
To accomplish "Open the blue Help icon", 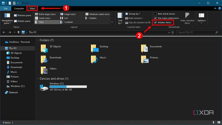I will click(x=220, y=8).
